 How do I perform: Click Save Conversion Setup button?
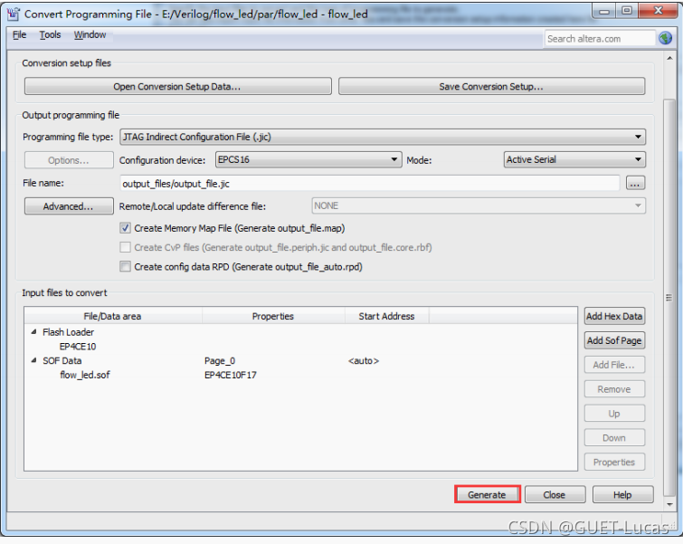(x=491, y=86)
